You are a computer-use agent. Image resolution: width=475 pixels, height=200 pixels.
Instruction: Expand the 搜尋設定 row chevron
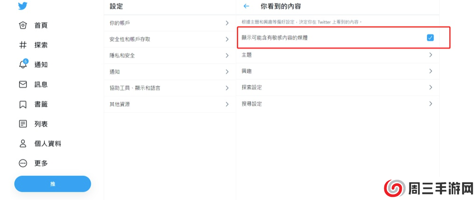tap(430, 103)
